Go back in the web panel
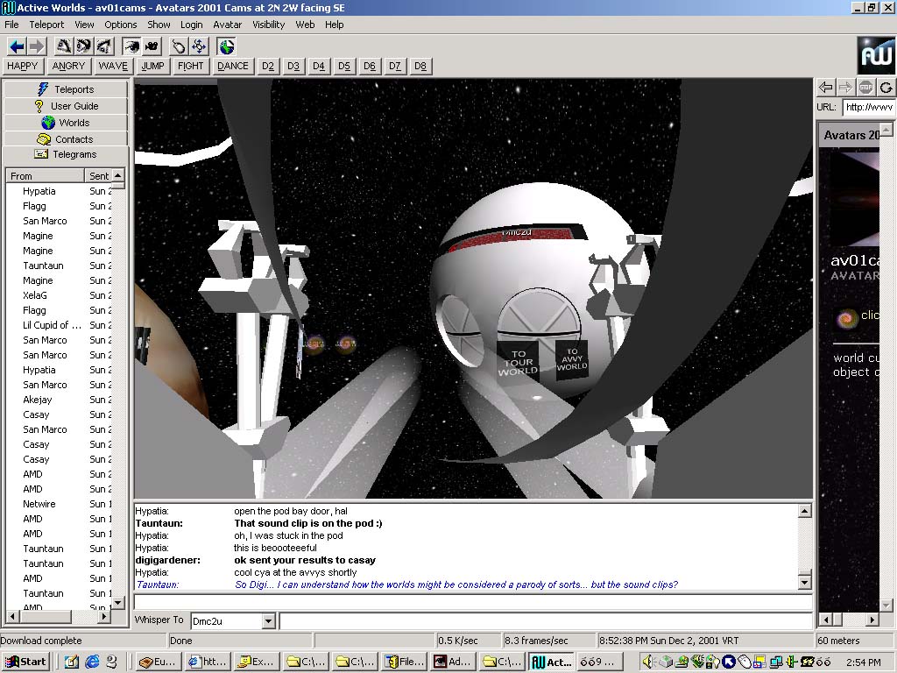Image resolution: width=897 pixels, height=673 pixels. point(826,87)
